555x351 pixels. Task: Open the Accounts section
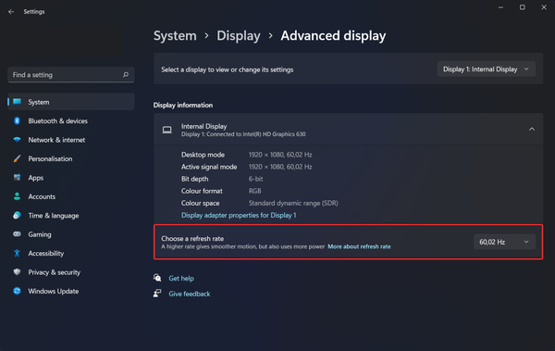[x=42, y=196]
